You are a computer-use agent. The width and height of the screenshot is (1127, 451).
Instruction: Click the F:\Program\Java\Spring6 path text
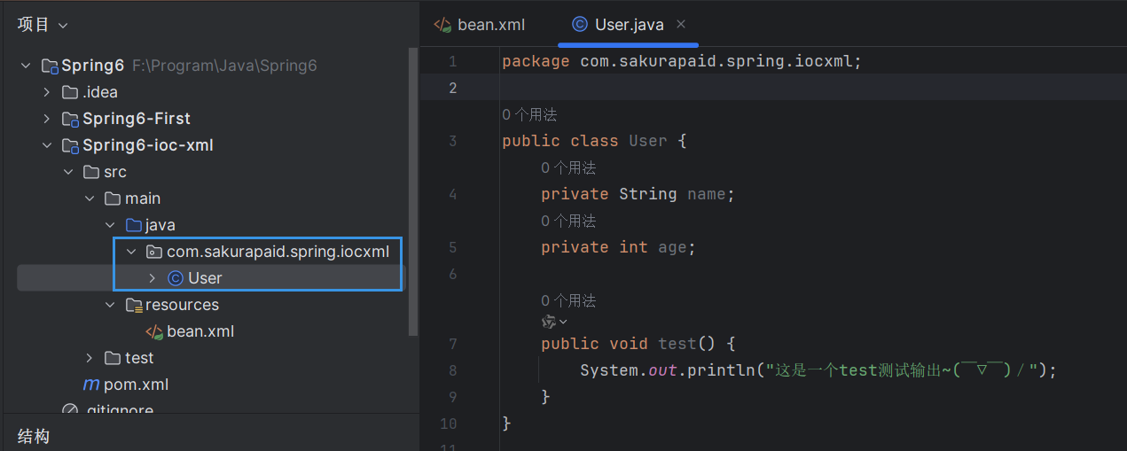pyautogui.click(x=224, y=66)
